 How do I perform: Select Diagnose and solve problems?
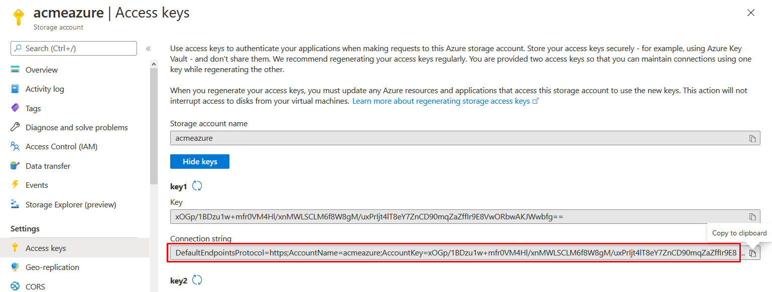tap(76, 128)
